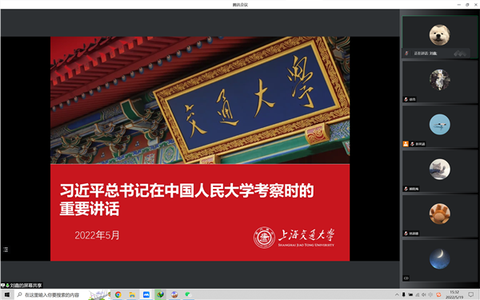Click muted mic under cat-scarf avatar
This screenshot has height=300, width=480.
(x=406, y=189)
